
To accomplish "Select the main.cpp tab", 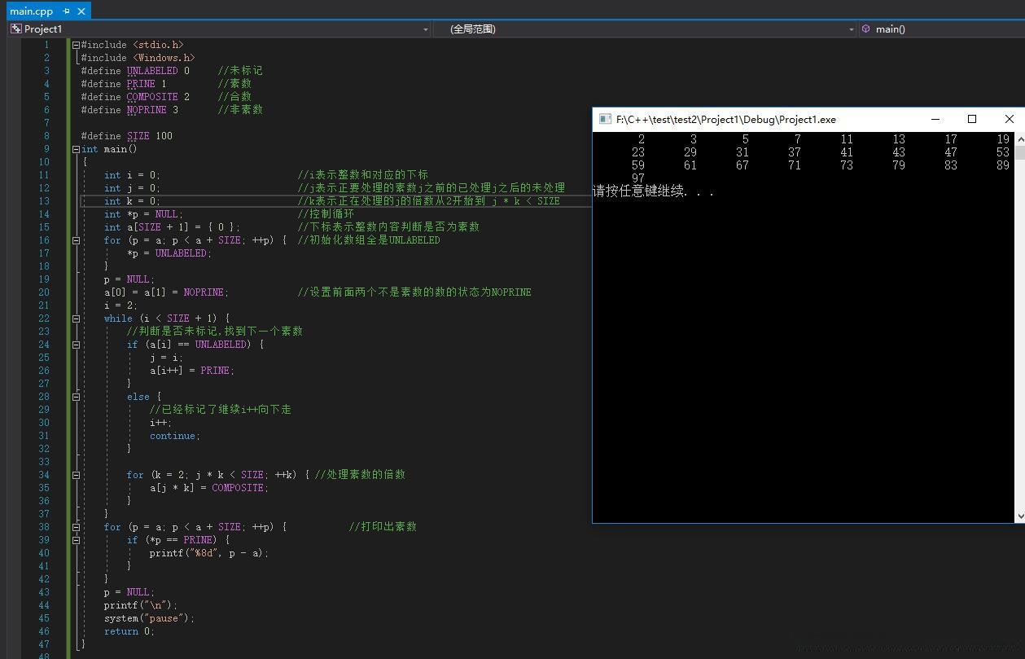I will pos(31,11).
